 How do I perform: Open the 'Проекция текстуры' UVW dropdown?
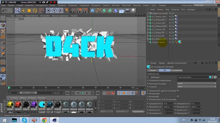click(x=197, y=83)
